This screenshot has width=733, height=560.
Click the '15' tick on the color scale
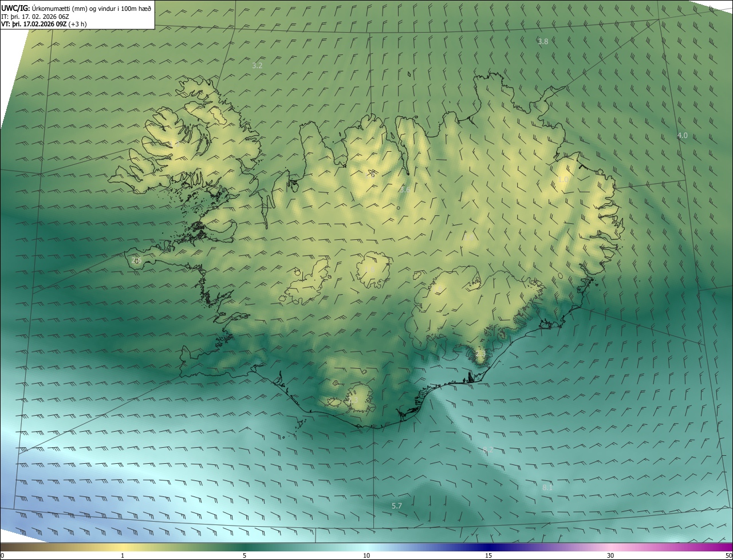click(x=488, y=556)
